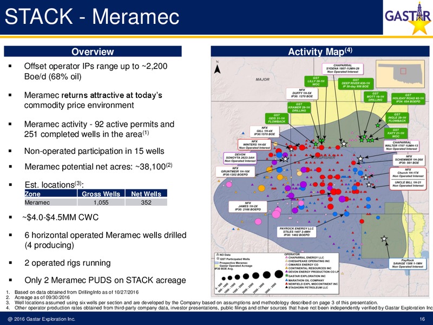
Task: Select the NFX WINTERS 1H-6X callout
Action: [254, 145]
